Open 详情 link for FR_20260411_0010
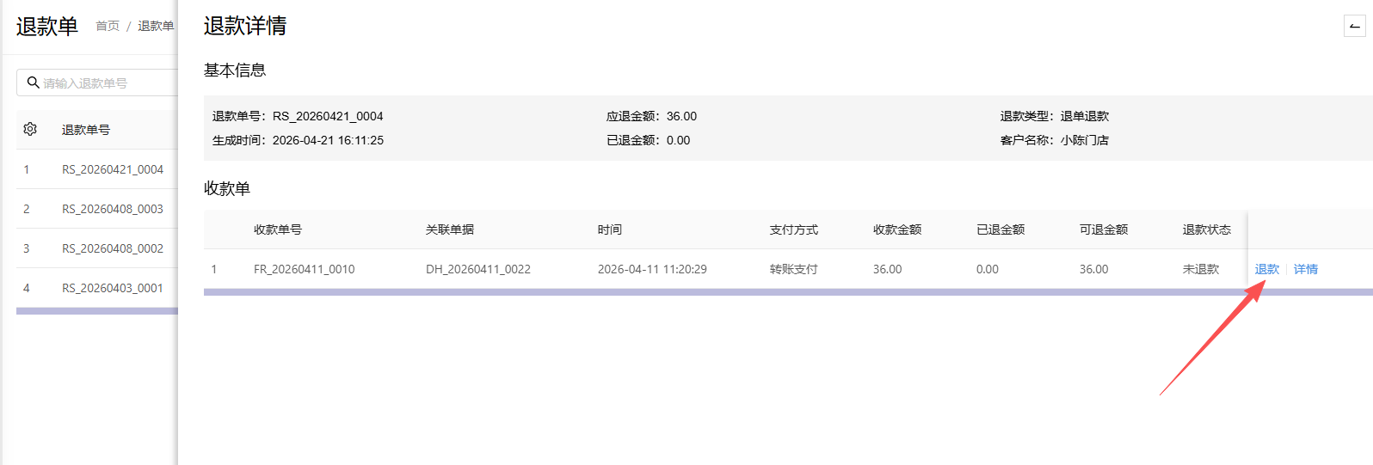Viewport: 1373px width, 465px height. (1306, 269)
